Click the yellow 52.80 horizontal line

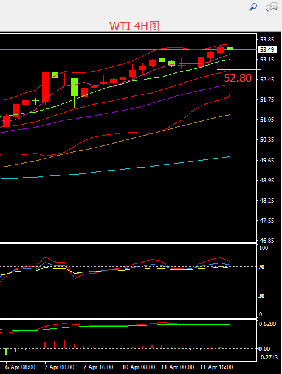tap(239, 70)
